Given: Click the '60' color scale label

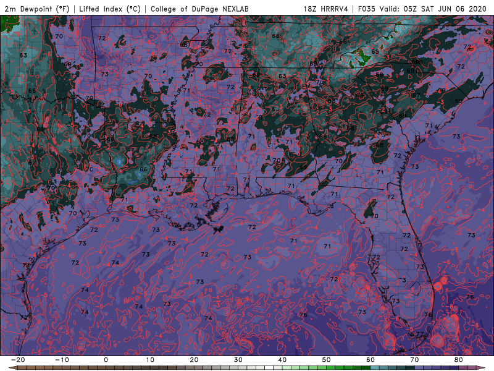Looking at the screenshot, I should (371, 360).
